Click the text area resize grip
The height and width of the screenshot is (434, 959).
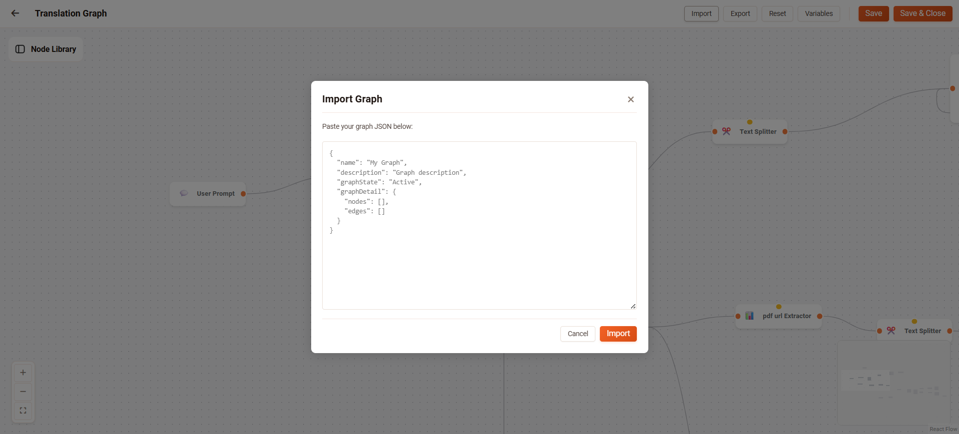633,306
